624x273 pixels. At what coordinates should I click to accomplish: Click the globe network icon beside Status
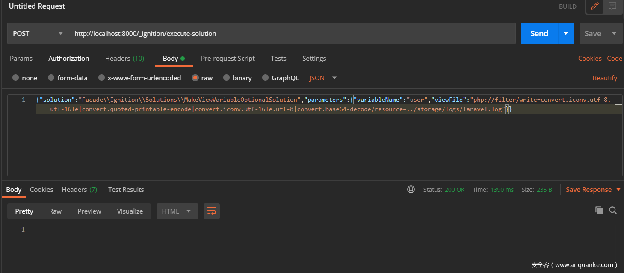(x=411, y=190)
